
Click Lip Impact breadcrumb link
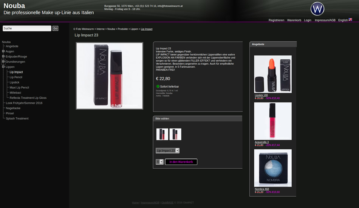click(x=147, y=29)
